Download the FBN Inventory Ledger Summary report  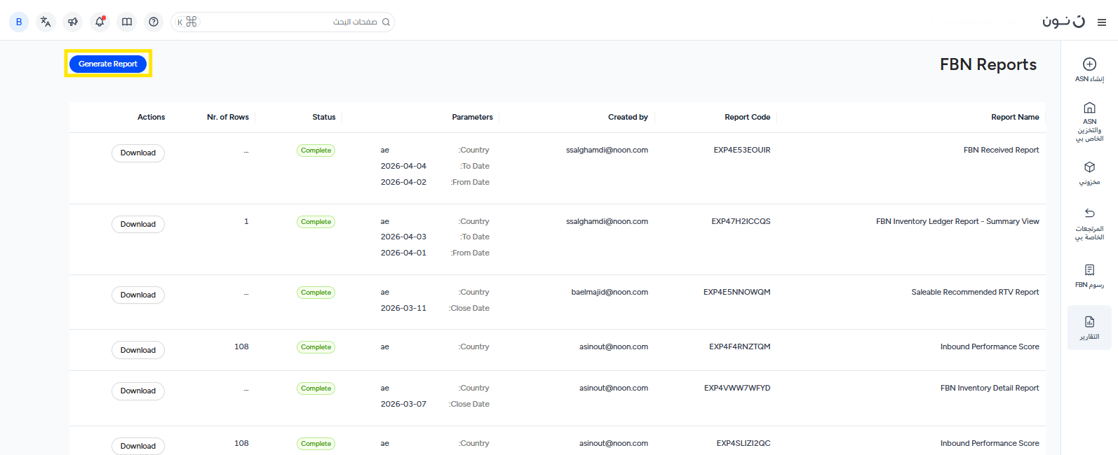point(138,224)
